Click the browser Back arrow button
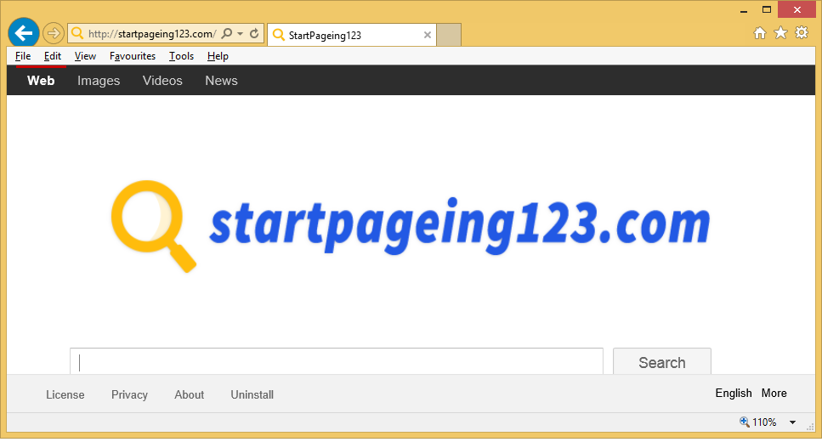Image resolution: width=822 pixels, height=442 pixels. [24, 33]
